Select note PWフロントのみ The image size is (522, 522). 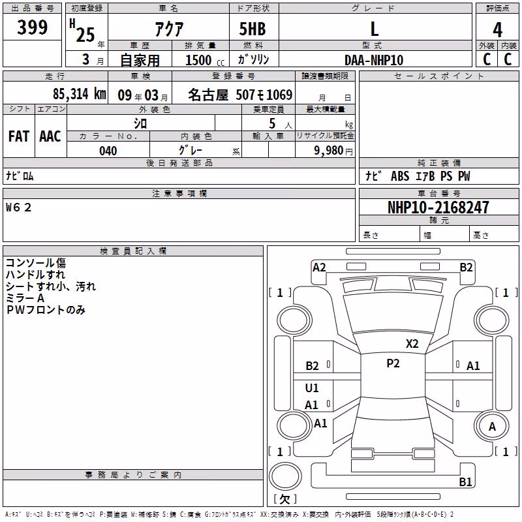(46, 309)
